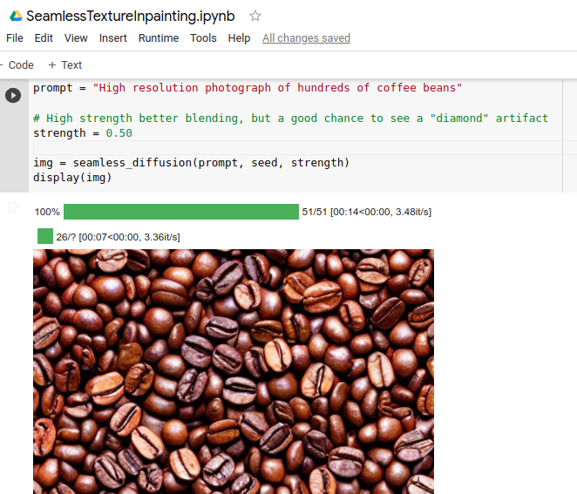The width and height of the screenshot is (577, 494).
Task: Click the faded cell output toggle icon
Action: point(14,208)
